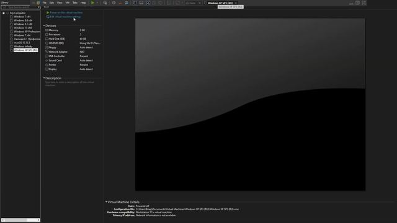The image size is (397, 223).
Task: Click the Printer device icon
Action: pyautogui.click(x=47, y=64)
